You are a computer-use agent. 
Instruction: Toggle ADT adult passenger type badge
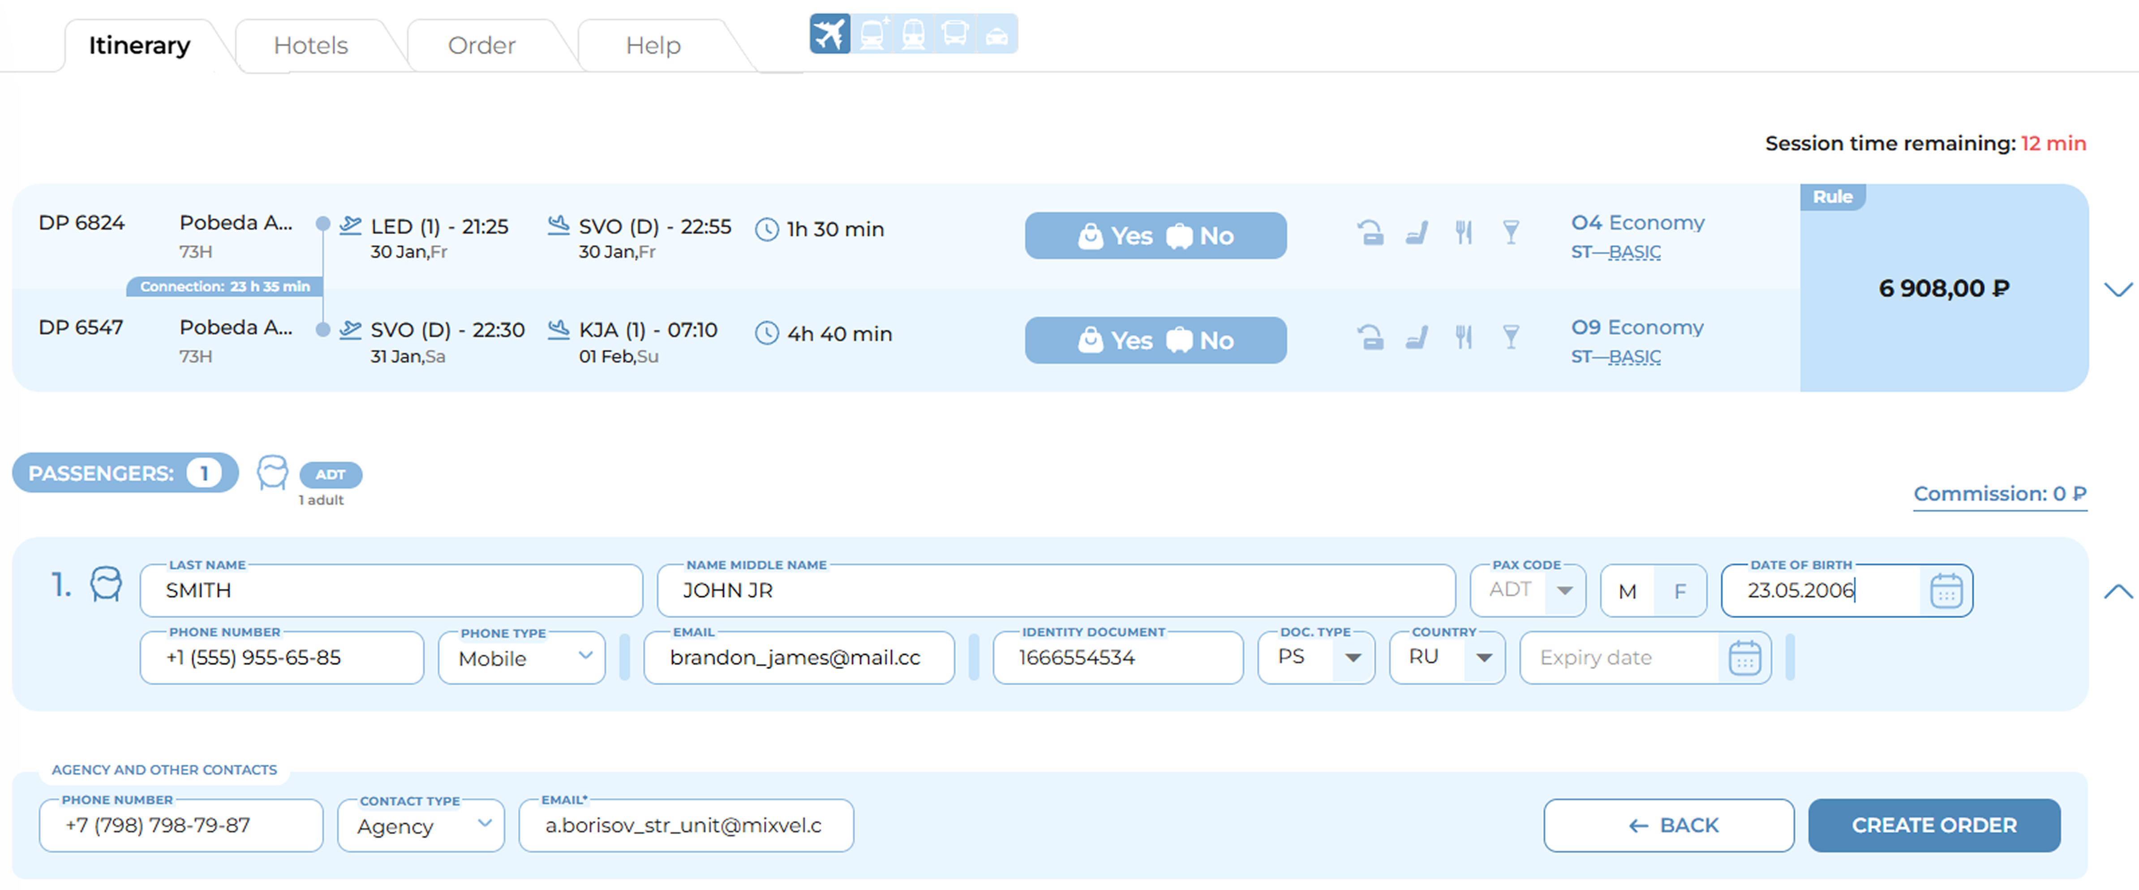coord(330,474)
